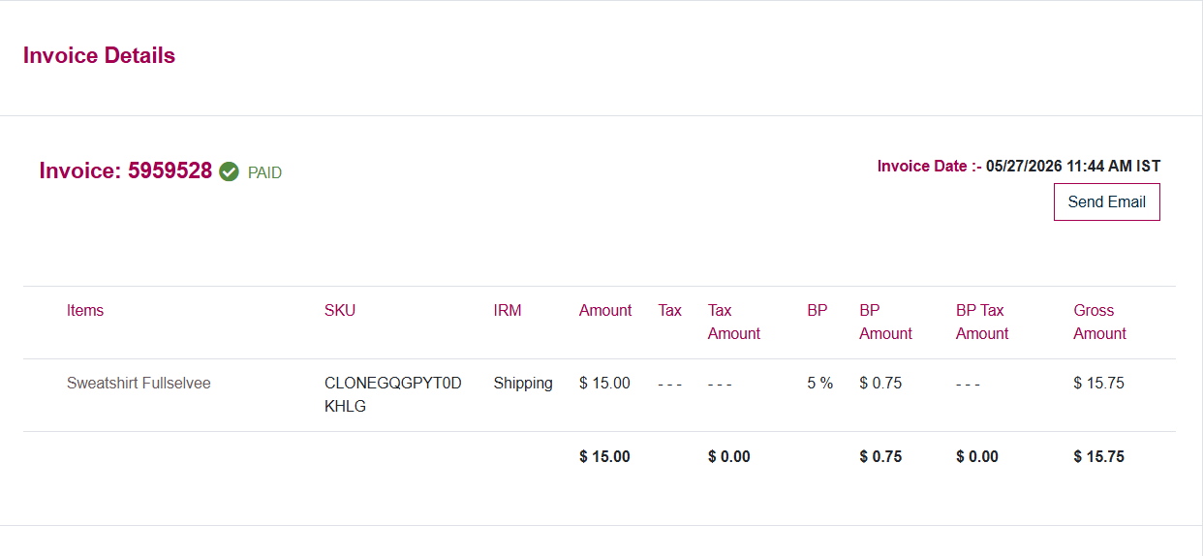Click the SKU value CLONEGQGPYT0DKHLG
1203x556 pixels.
click(393, 394)
